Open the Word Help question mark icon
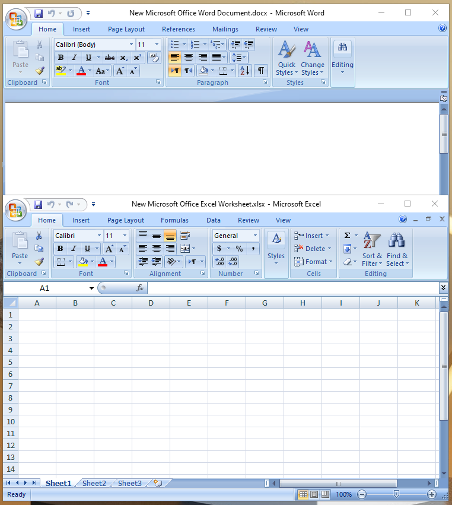This screenshot has height=505, width=452. coord(443,28)
